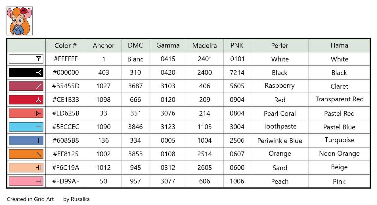Choose the red #CE1B33 swatch
Image resolution: width=377 pixels, height=205 pixels.
pos(26,100)
